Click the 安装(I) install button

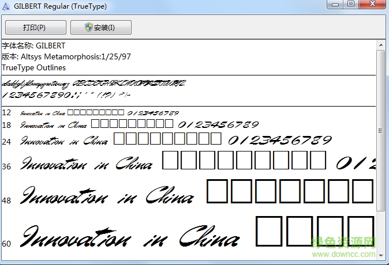point(101,27)
